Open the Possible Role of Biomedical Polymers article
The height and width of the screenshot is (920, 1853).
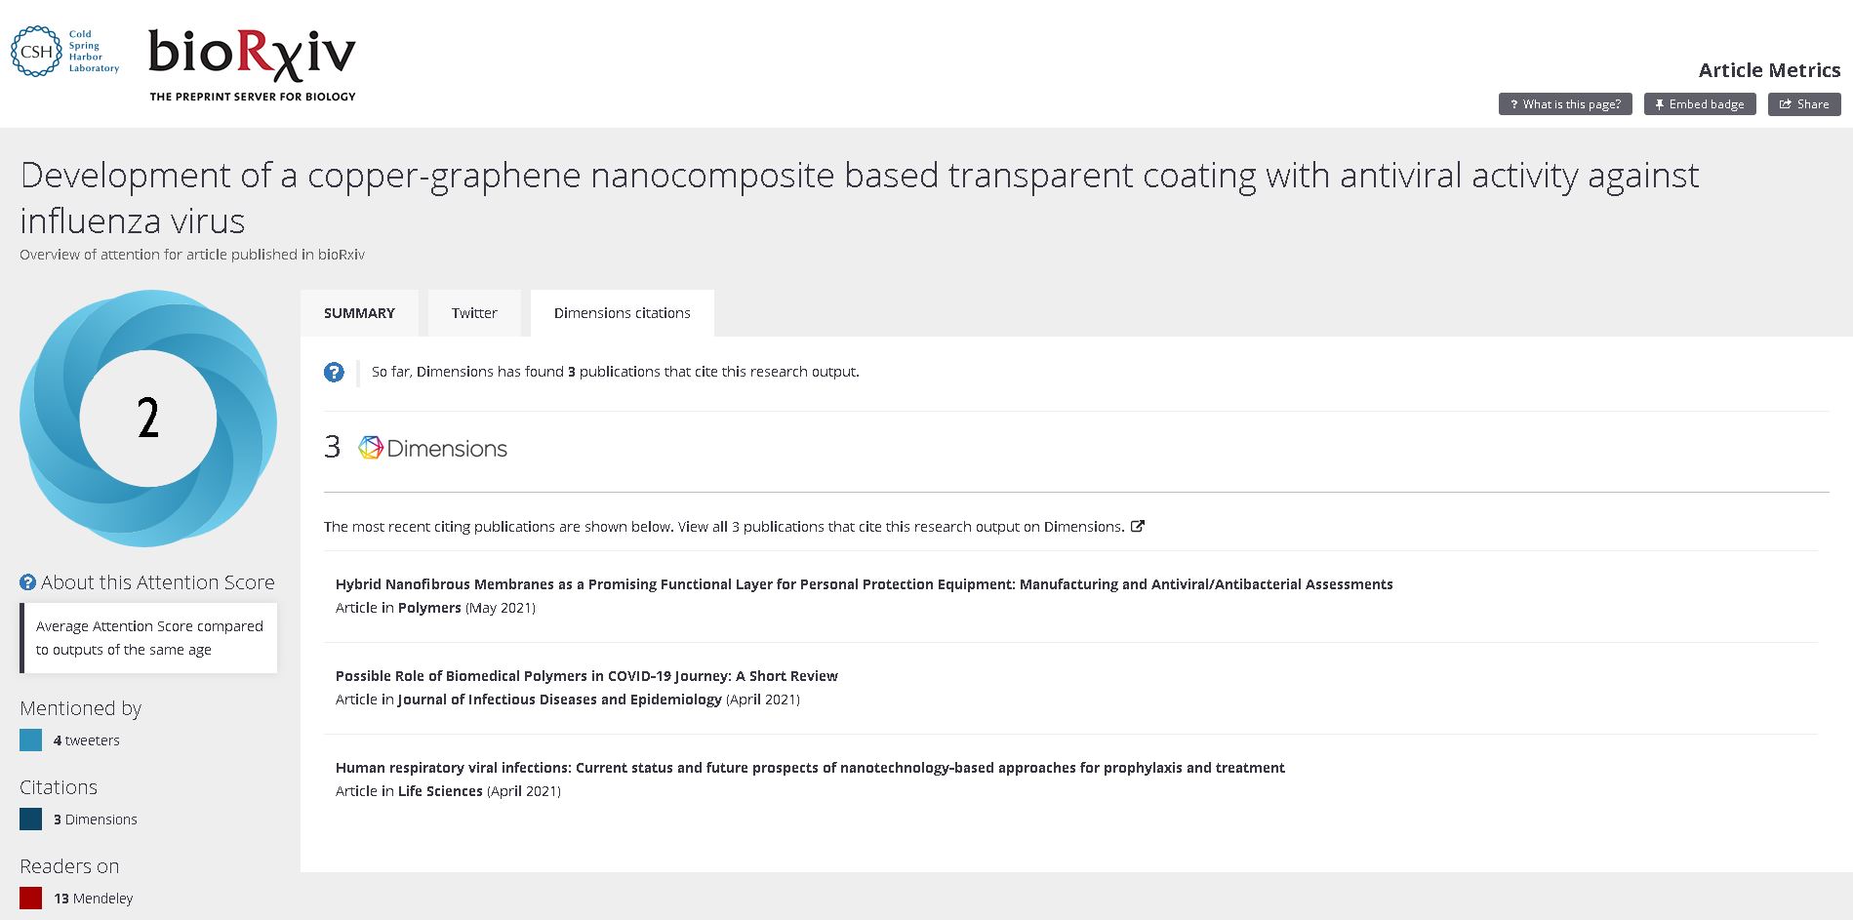tap(586, 676)
